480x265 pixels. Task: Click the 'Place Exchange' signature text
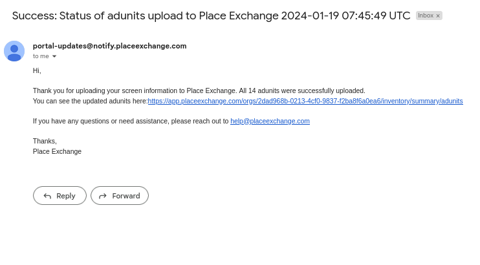tap(57, 151)
